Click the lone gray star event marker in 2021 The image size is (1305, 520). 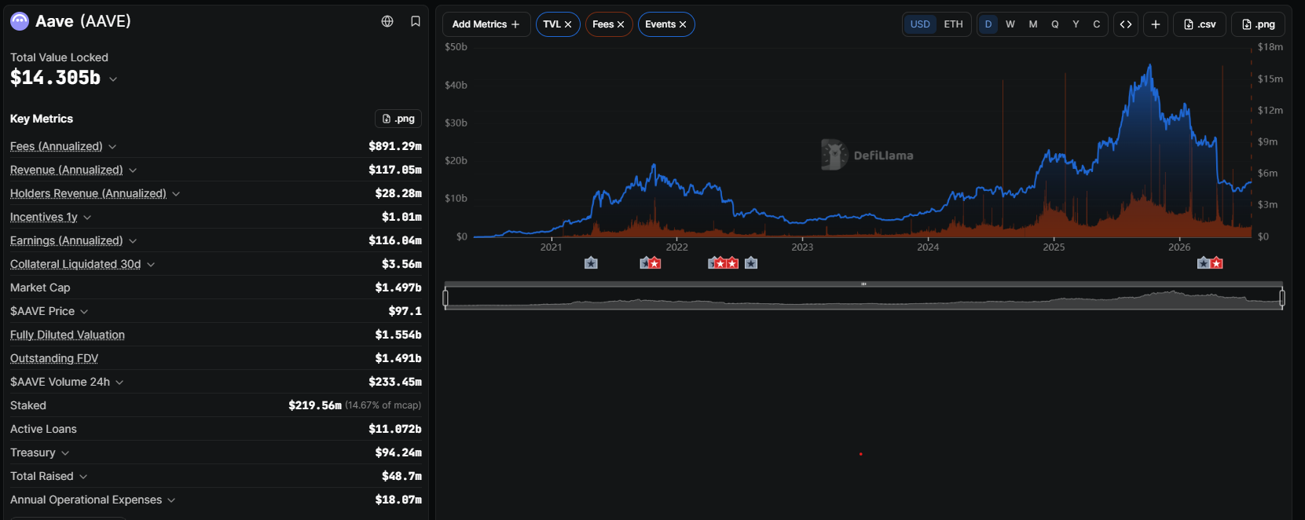pyautogui.click(x=591, y=263)
